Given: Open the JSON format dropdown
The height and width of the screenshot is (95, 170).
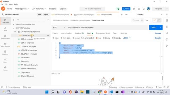Looking at the screenshot, I should click(127, 38).
